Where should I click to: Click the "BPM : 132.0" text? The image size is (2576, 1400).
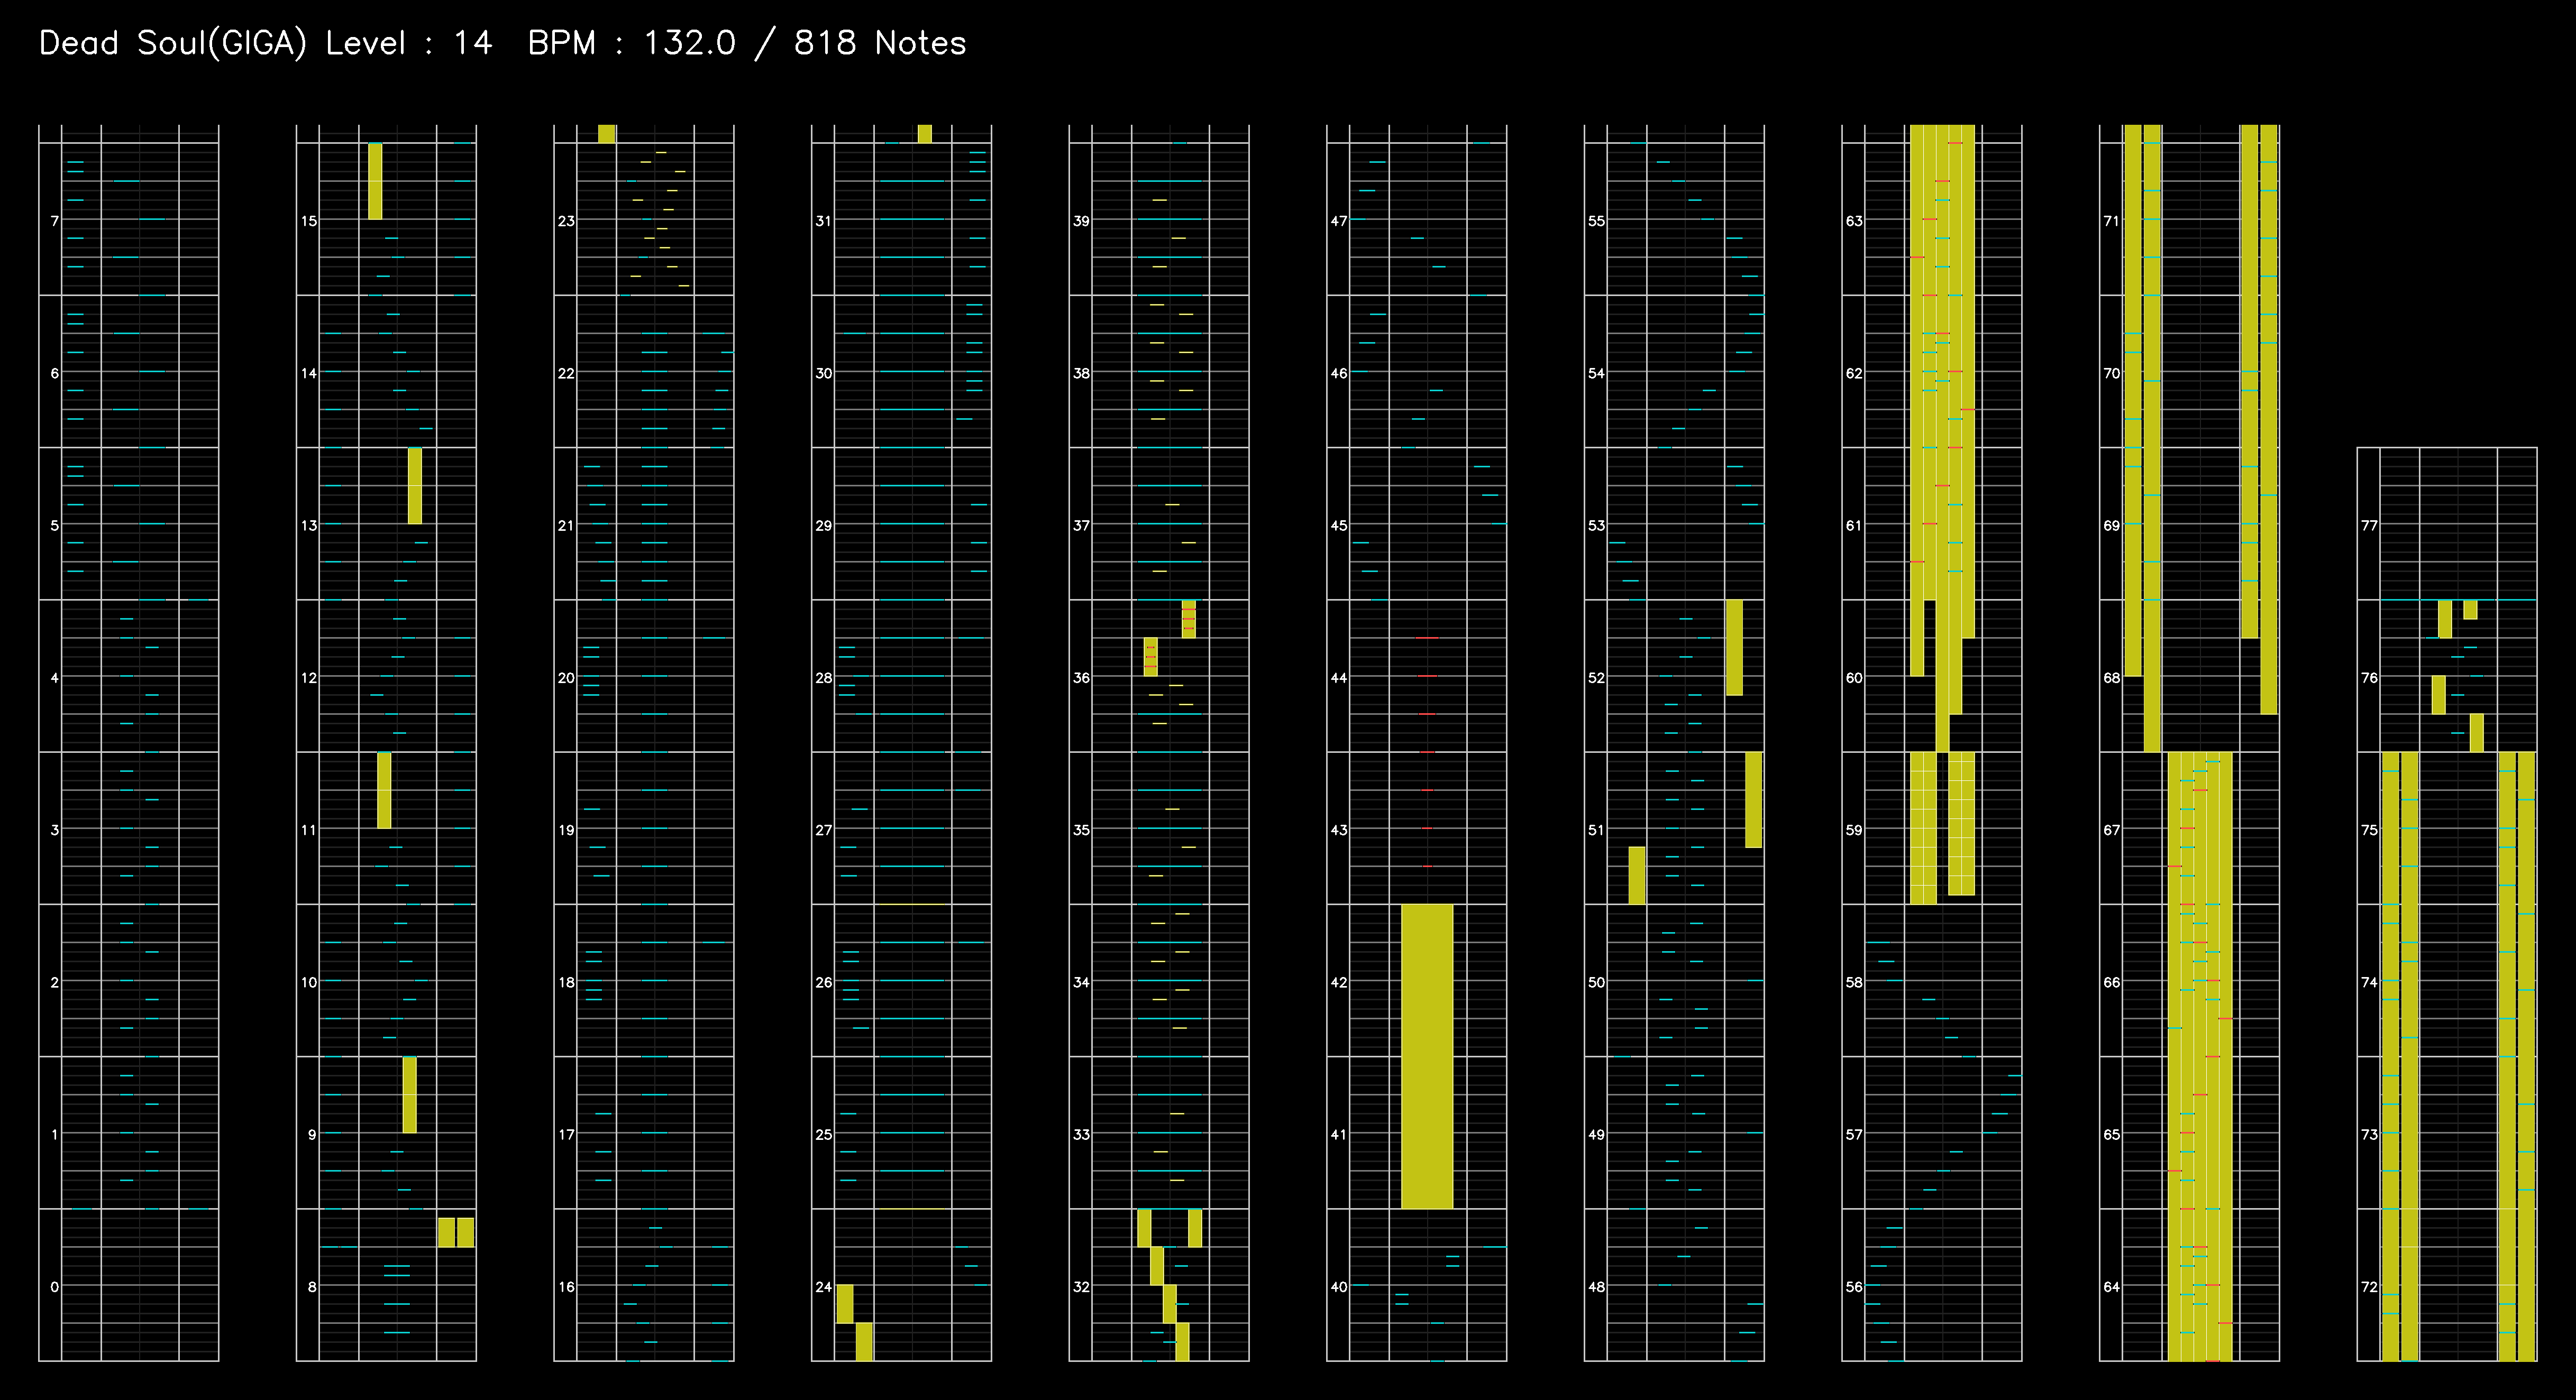pos(632,43)
